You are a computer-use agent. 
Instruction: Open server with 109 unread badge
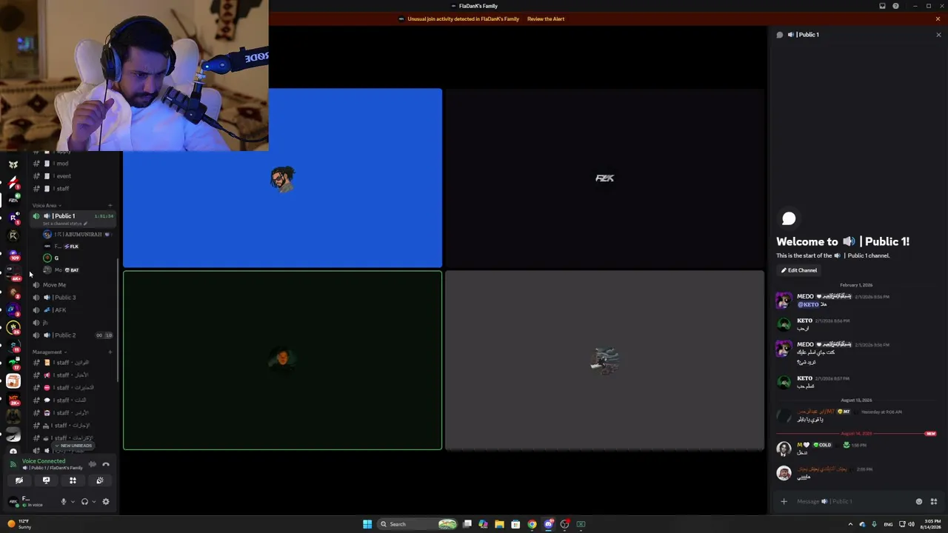tap(13, 255)
